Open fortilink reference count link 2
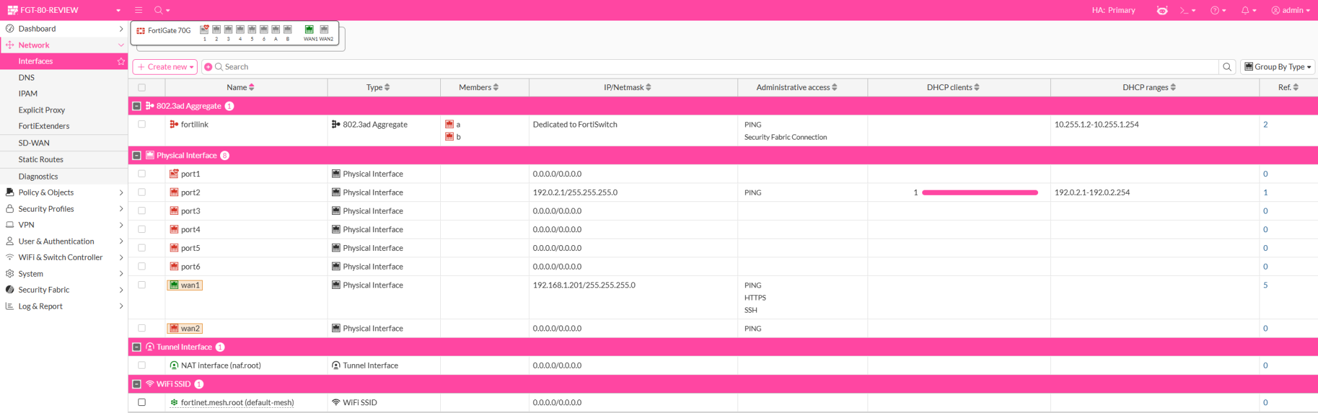This screenshot has width=1318, height=413. tap(1265, 124)
